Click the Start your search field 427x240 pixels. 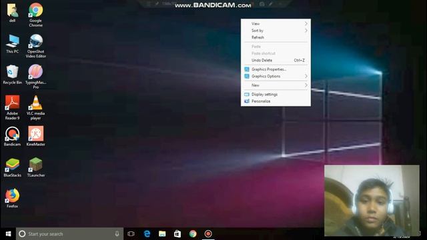(x=69, y=234)
